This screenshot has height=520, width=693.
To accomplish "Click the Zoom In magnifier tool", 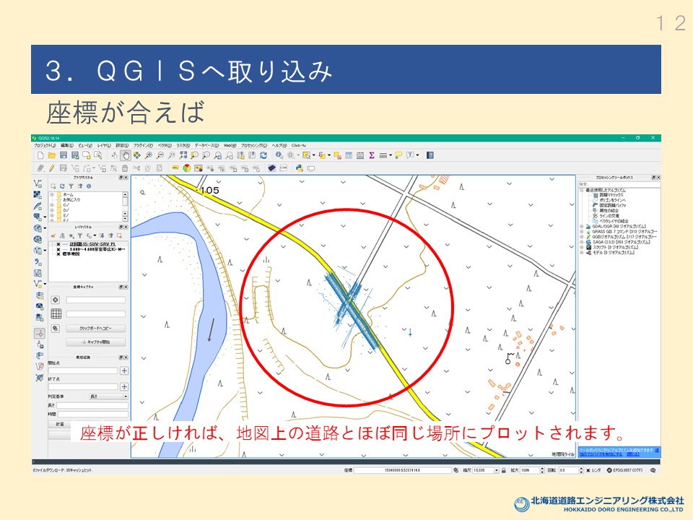I will pyautogui.click(x=149, y=155).
